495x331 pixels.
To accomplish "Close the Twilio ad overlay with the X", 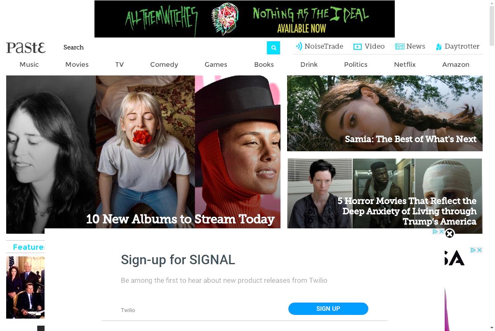I will coord(450,234).
